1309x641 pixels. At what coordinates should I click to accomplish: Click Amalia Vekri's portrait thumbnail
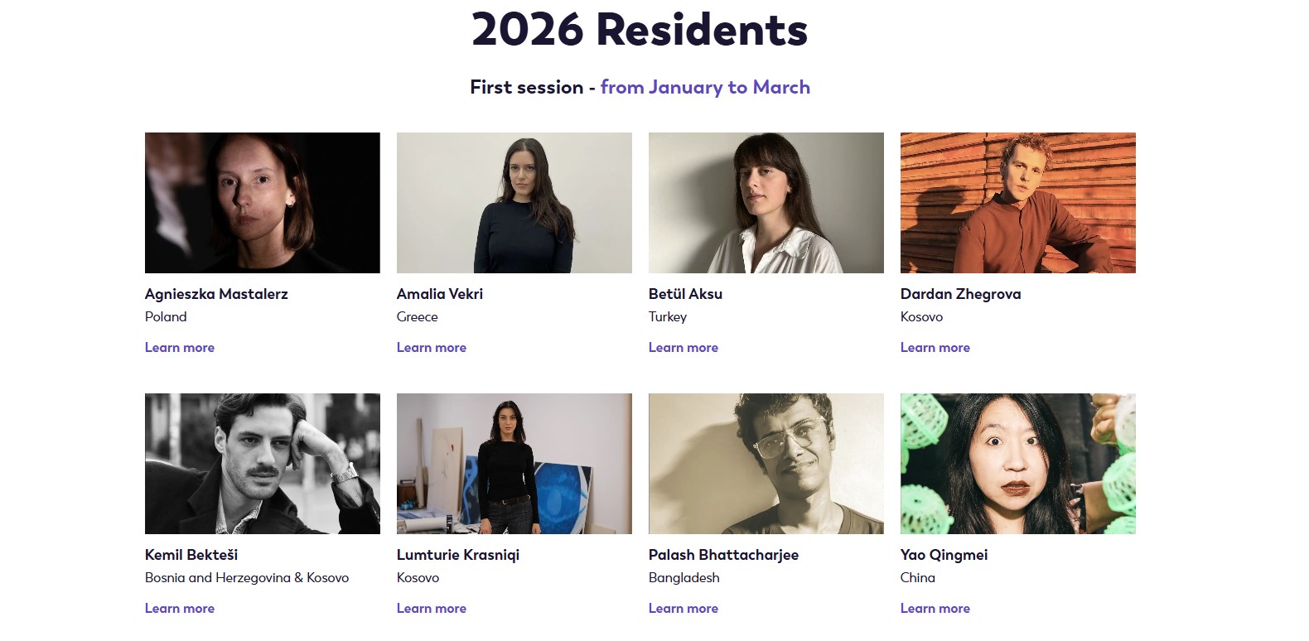pyautogui.click(x=514, y=203)
